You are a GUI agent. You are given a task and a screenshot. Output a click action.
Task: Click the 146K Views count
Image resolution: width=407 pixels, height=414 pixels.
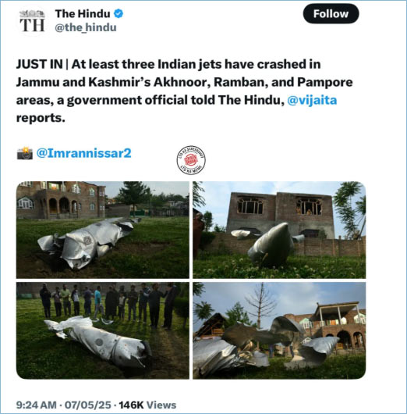147,405
